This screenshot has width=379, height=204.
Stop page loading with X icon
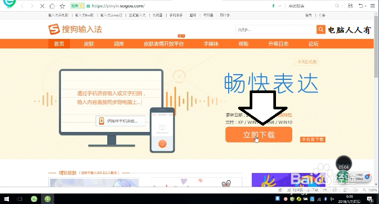42,6
